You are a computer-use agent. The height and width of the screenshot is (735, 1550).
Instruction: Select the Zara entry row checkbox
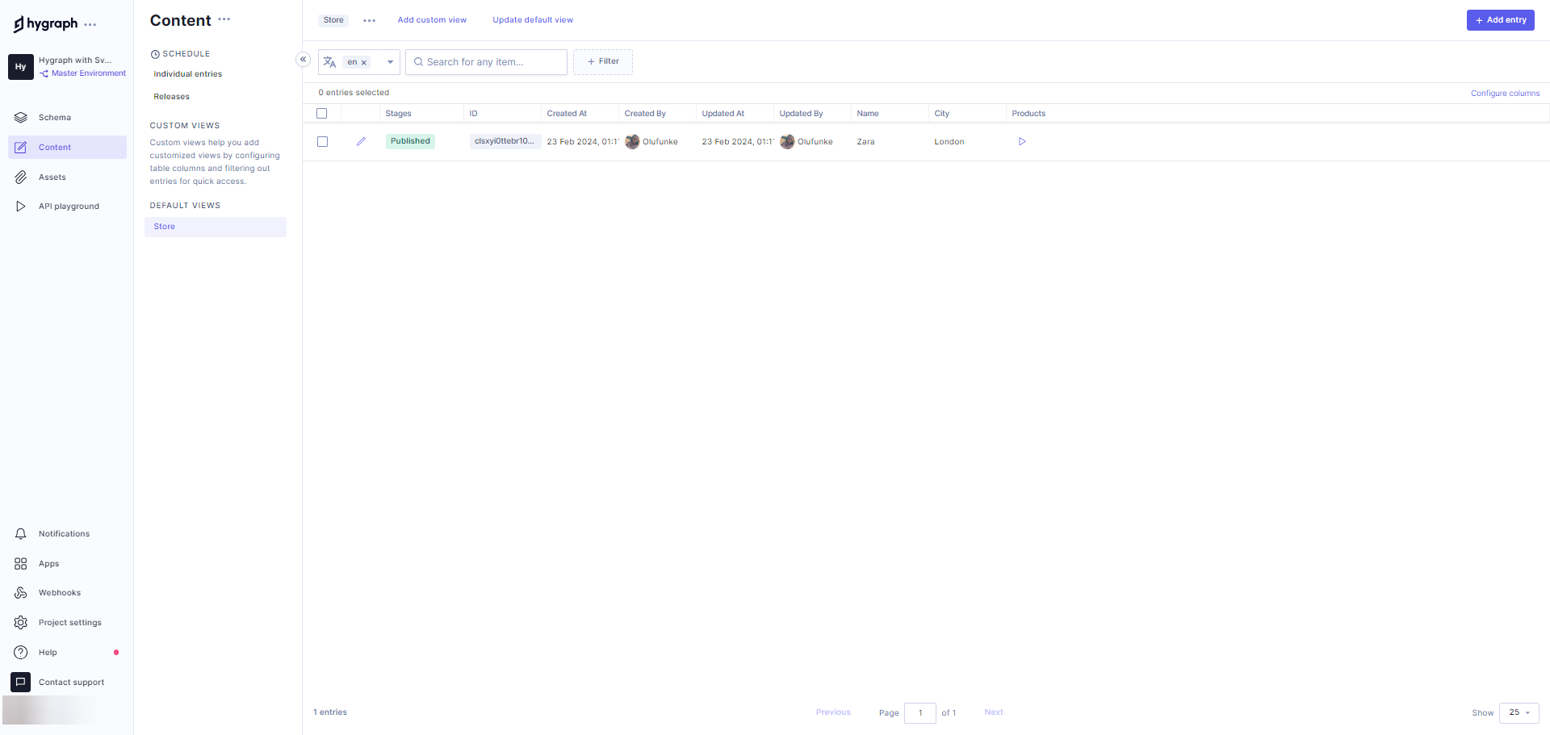pyautogui.click(x=322, y=141)
